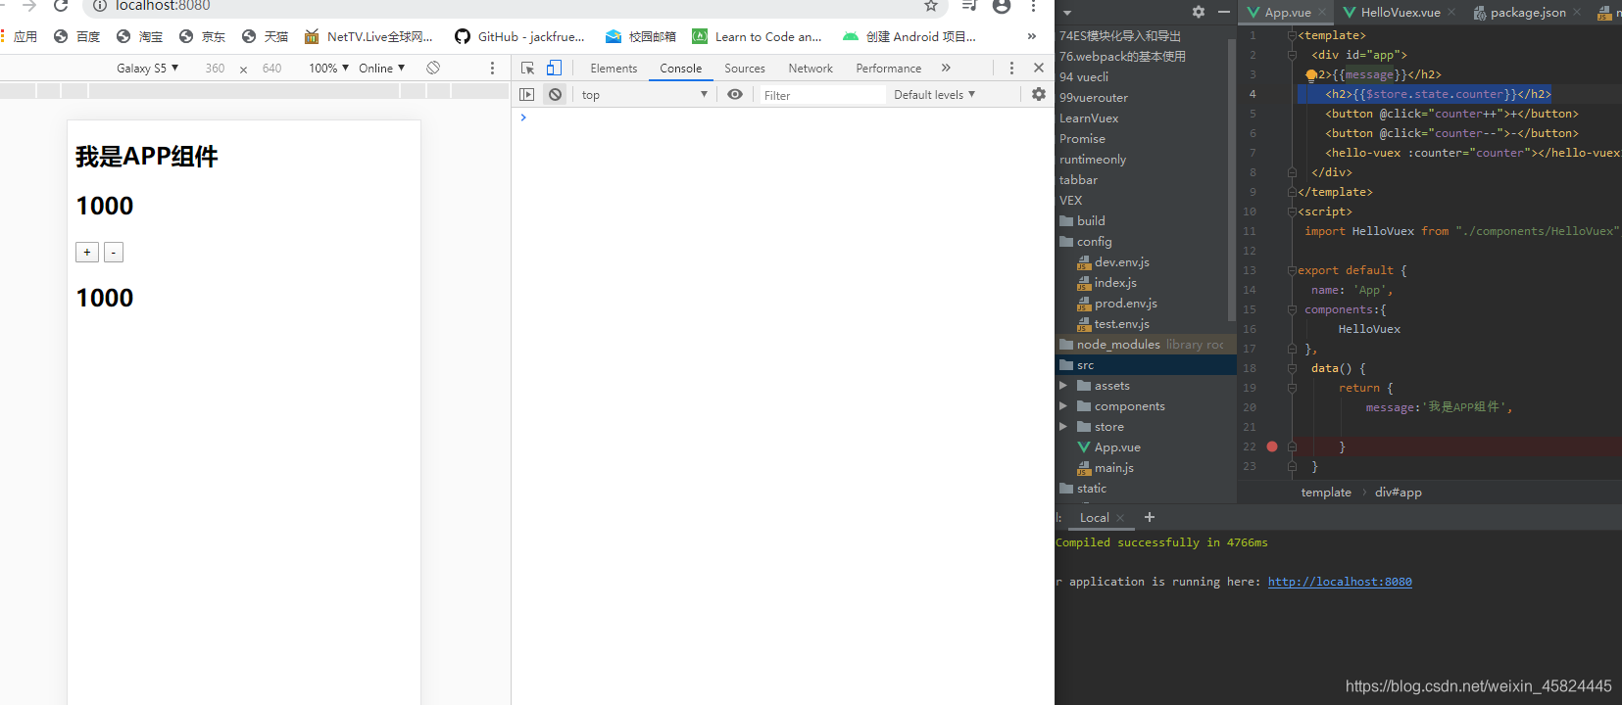
Task: Add a new terminal tab with plus
Action: 1150,517
